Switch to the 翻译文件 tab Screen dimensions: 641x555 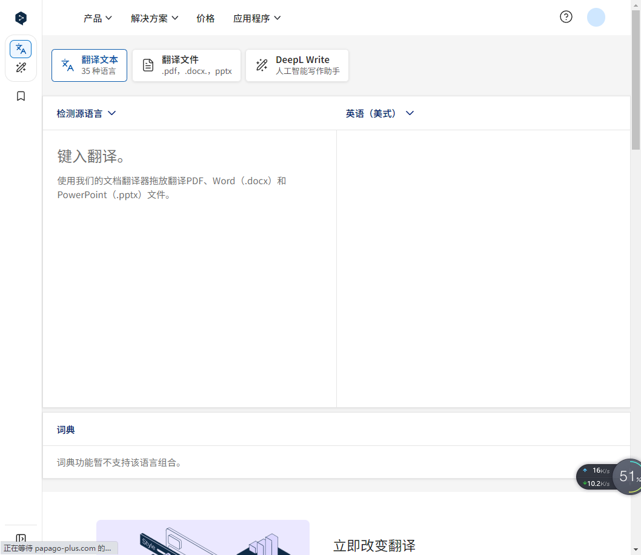point(187,65)
